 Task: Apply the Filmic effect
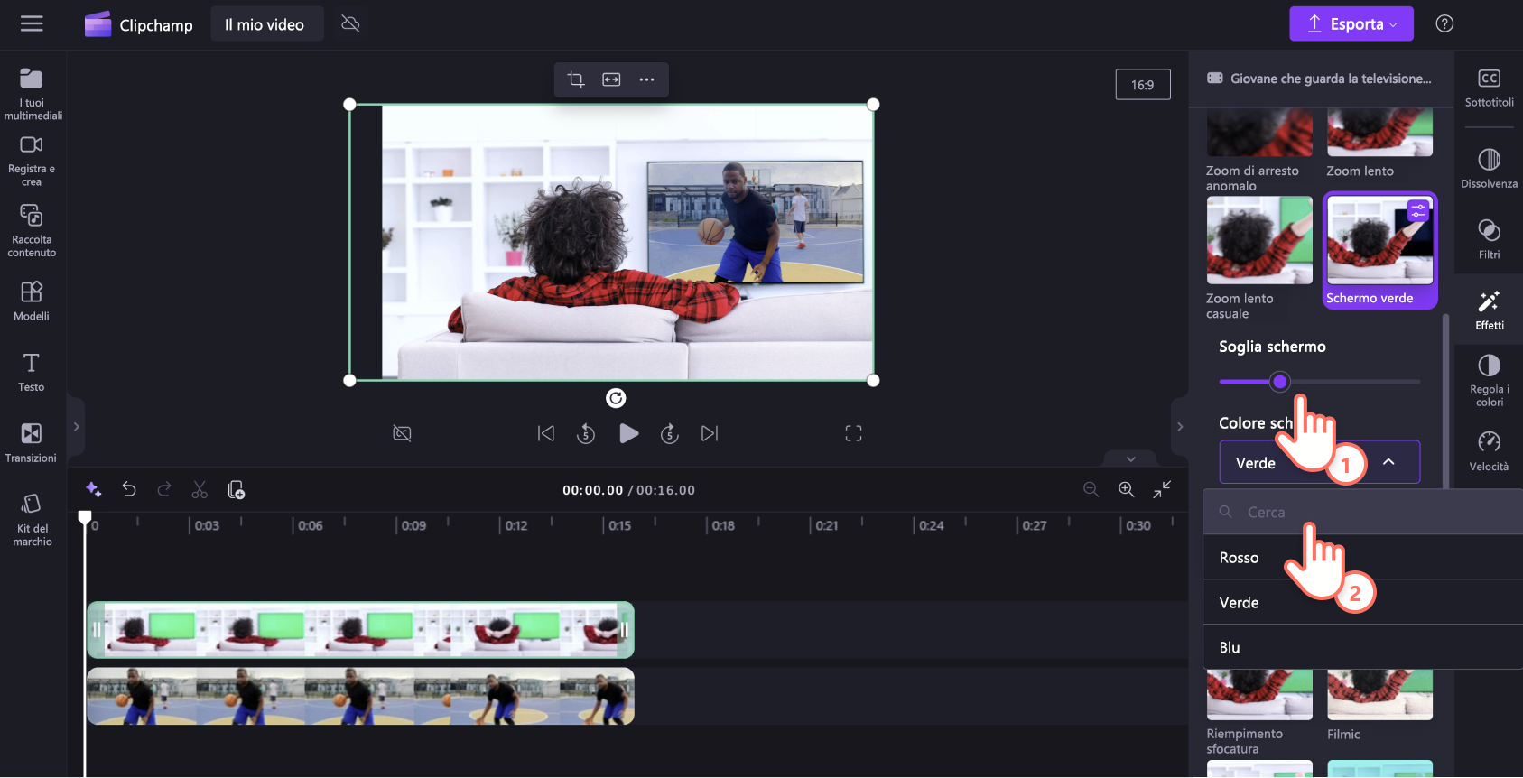click(1379, 694)
